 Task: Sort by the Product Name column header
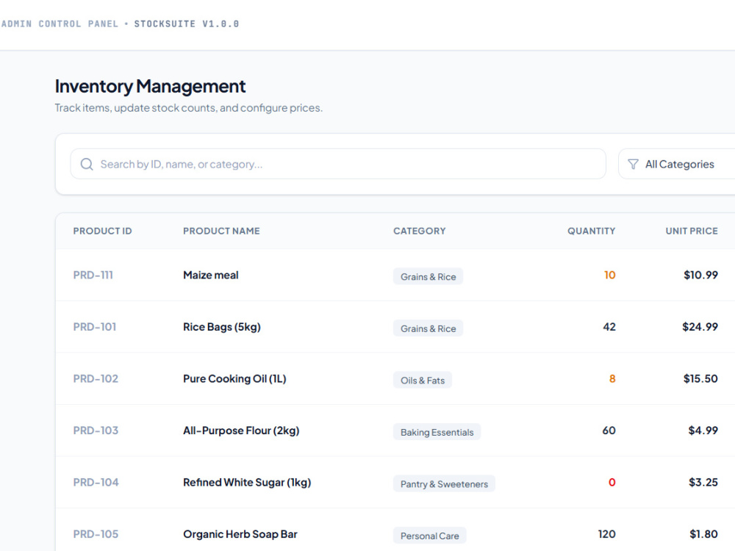click(x=221, y=231)
